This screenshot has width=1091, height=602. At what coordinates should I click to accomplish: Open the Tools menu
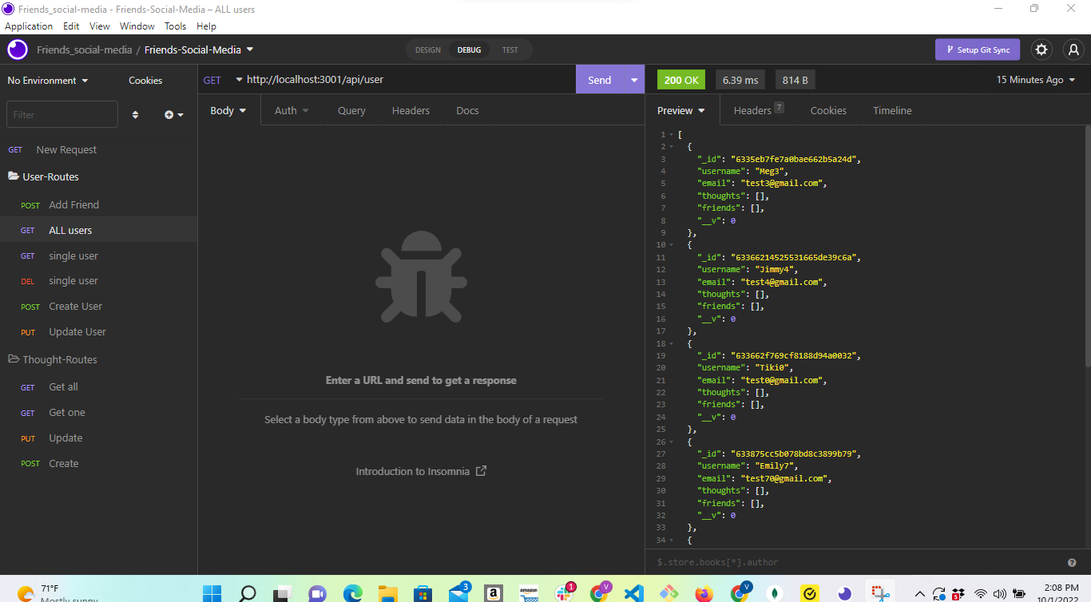click(x=175, y=26)
